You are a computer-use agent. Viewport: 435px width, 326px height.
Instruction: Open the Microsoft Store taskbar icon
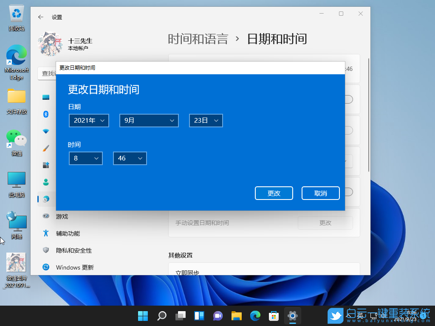(274, 316)
